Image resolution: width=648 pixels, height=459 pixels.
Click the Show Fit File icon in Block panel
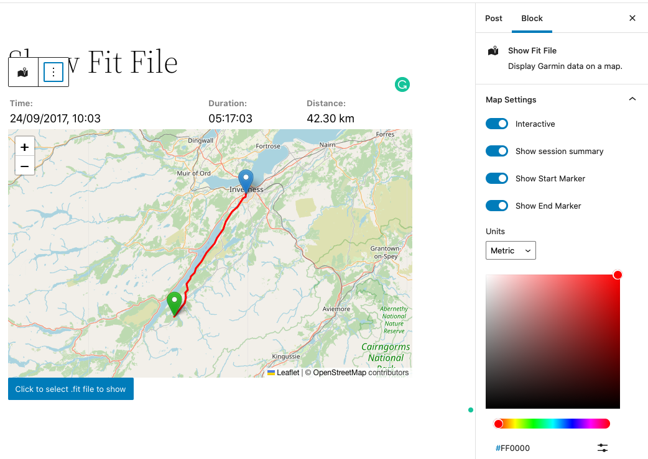(x=493, y=50)
